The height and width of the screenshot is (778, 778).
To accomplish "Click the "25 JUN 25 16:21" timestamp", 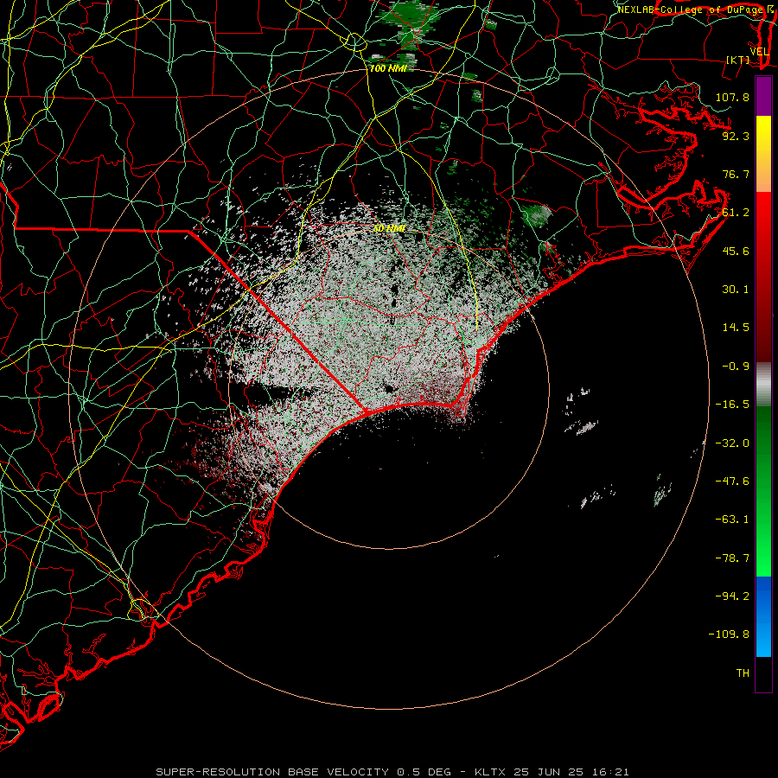I will coord(571,772).
